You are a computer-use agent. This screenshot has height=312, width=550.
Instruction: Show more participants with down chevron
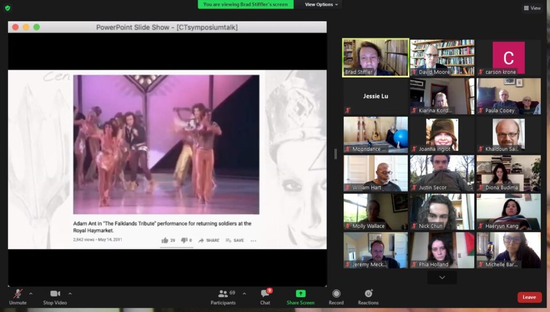(442, 278)
